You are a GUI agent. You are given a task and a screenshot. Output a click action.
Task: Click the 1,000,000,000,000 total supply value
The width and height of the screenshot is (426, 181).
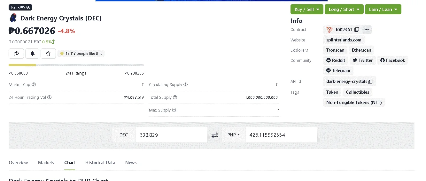coord(261,98)
